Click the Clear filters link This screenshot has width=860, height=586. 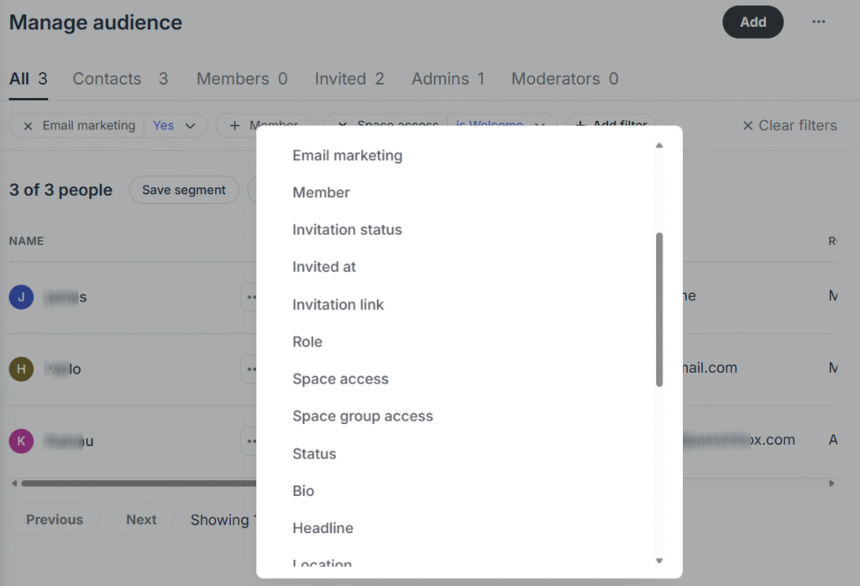(789, 125)
